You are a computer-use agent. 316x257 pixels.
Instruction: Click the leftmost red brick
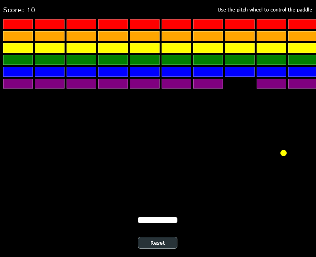[x=18, y=24]
